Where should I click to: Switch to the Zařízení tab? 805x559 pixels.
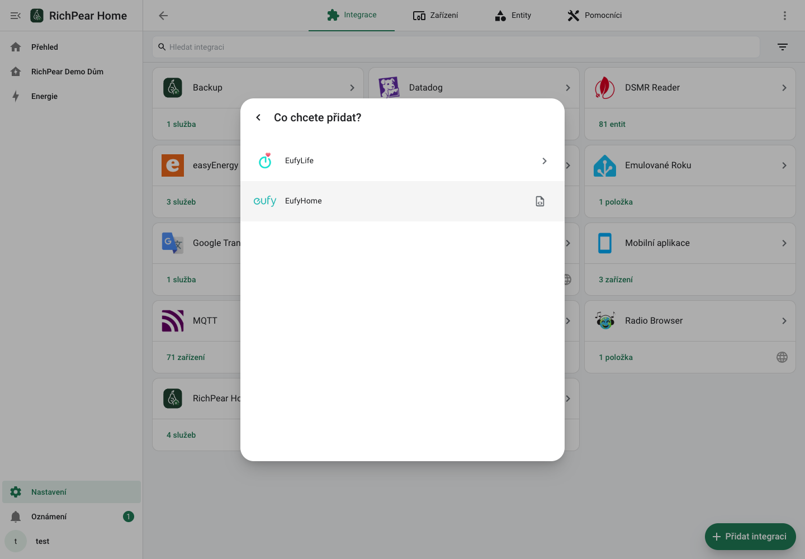pyautogui.click(x=435, y=15)
